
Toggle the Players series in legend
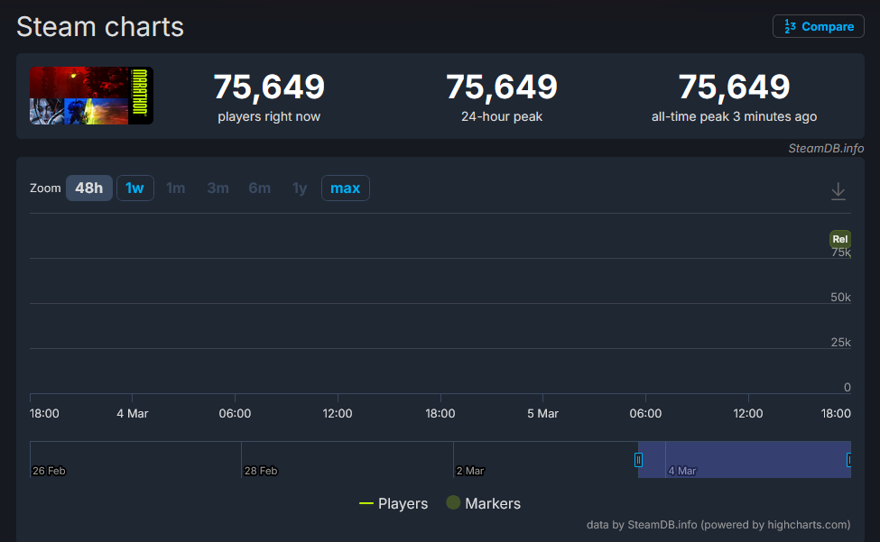tap(394, 503)
